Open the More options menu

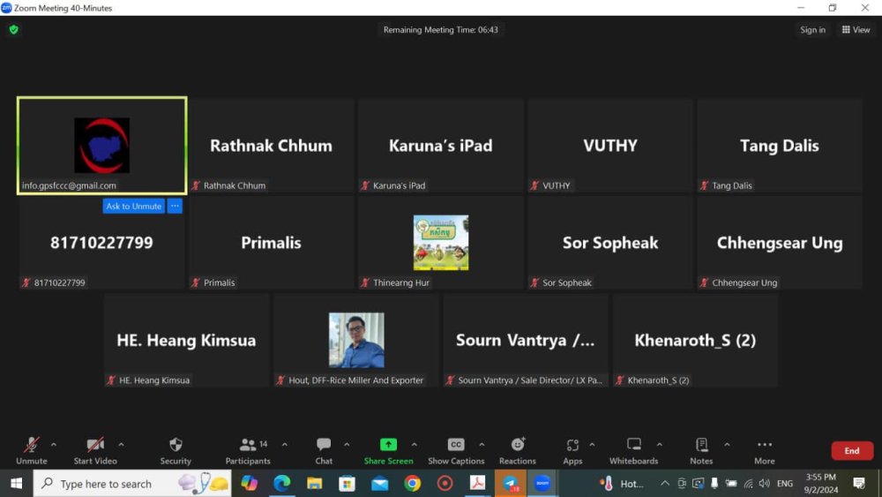click(764, 445)
